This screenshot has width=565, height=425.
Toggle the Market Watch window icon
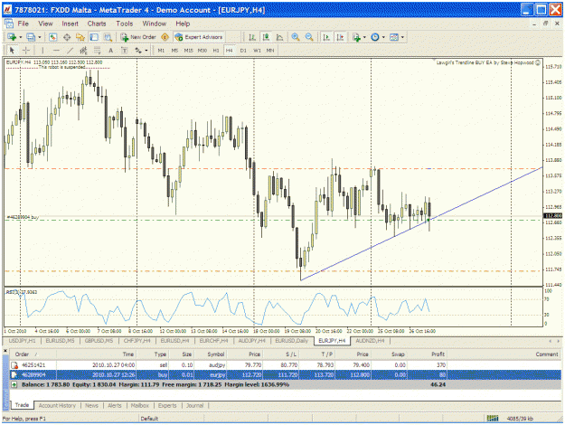point(53,37)
